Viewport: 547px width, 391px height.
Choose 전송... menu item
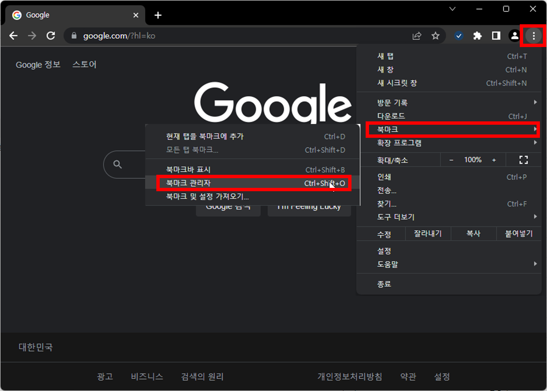(x=449, y=190)
